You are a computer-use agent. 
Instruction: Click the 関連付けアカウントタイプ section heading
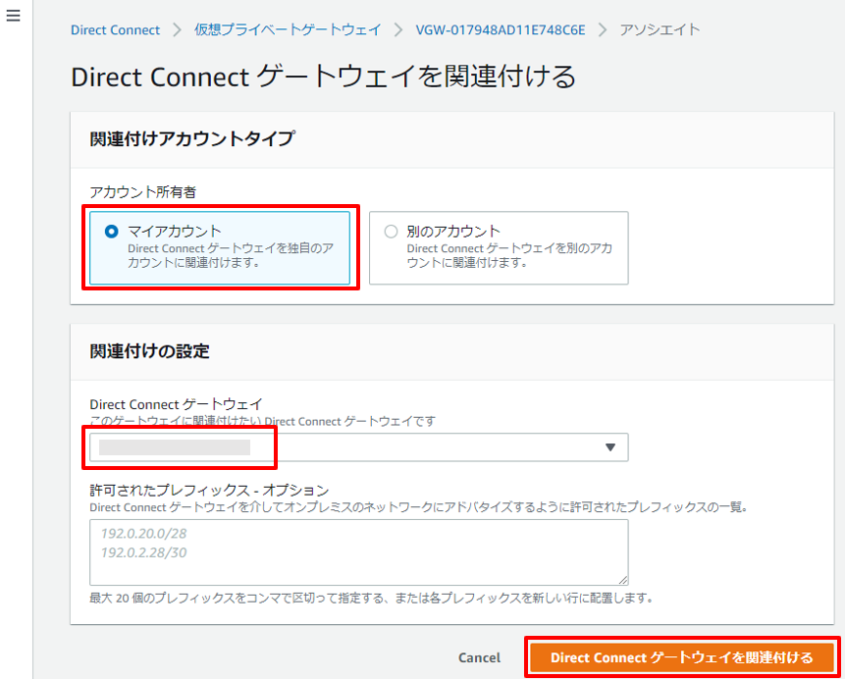pos(191,139)
